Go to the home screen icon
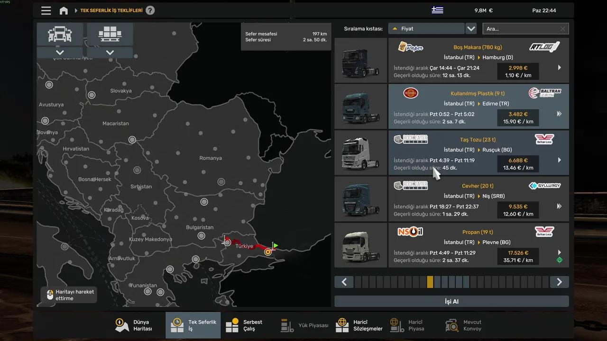The image size is (607, 341). pyautogui.click(x=64, y=10)
